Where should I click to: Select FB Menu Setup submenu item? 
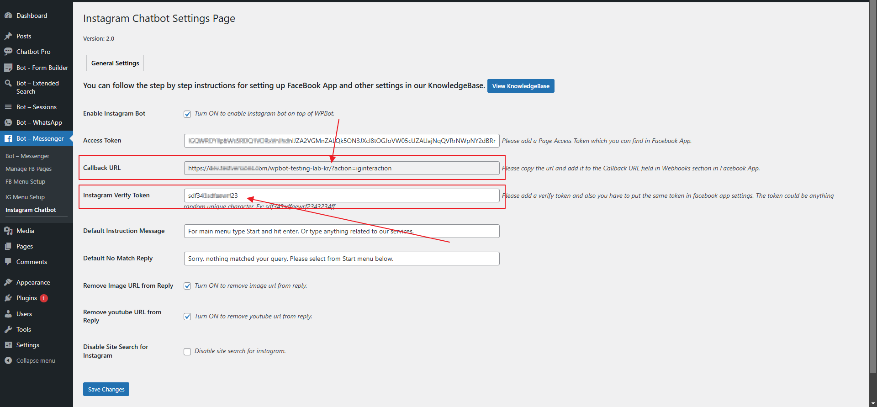(25, 181)
